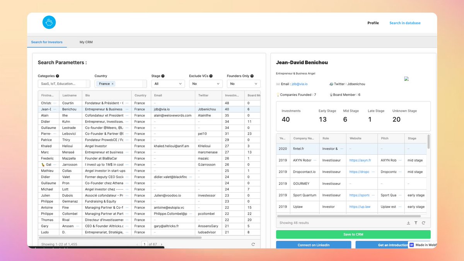
Task: Expand ellipsis next to Anssen lastname
Action: click(x=78, y=226)
